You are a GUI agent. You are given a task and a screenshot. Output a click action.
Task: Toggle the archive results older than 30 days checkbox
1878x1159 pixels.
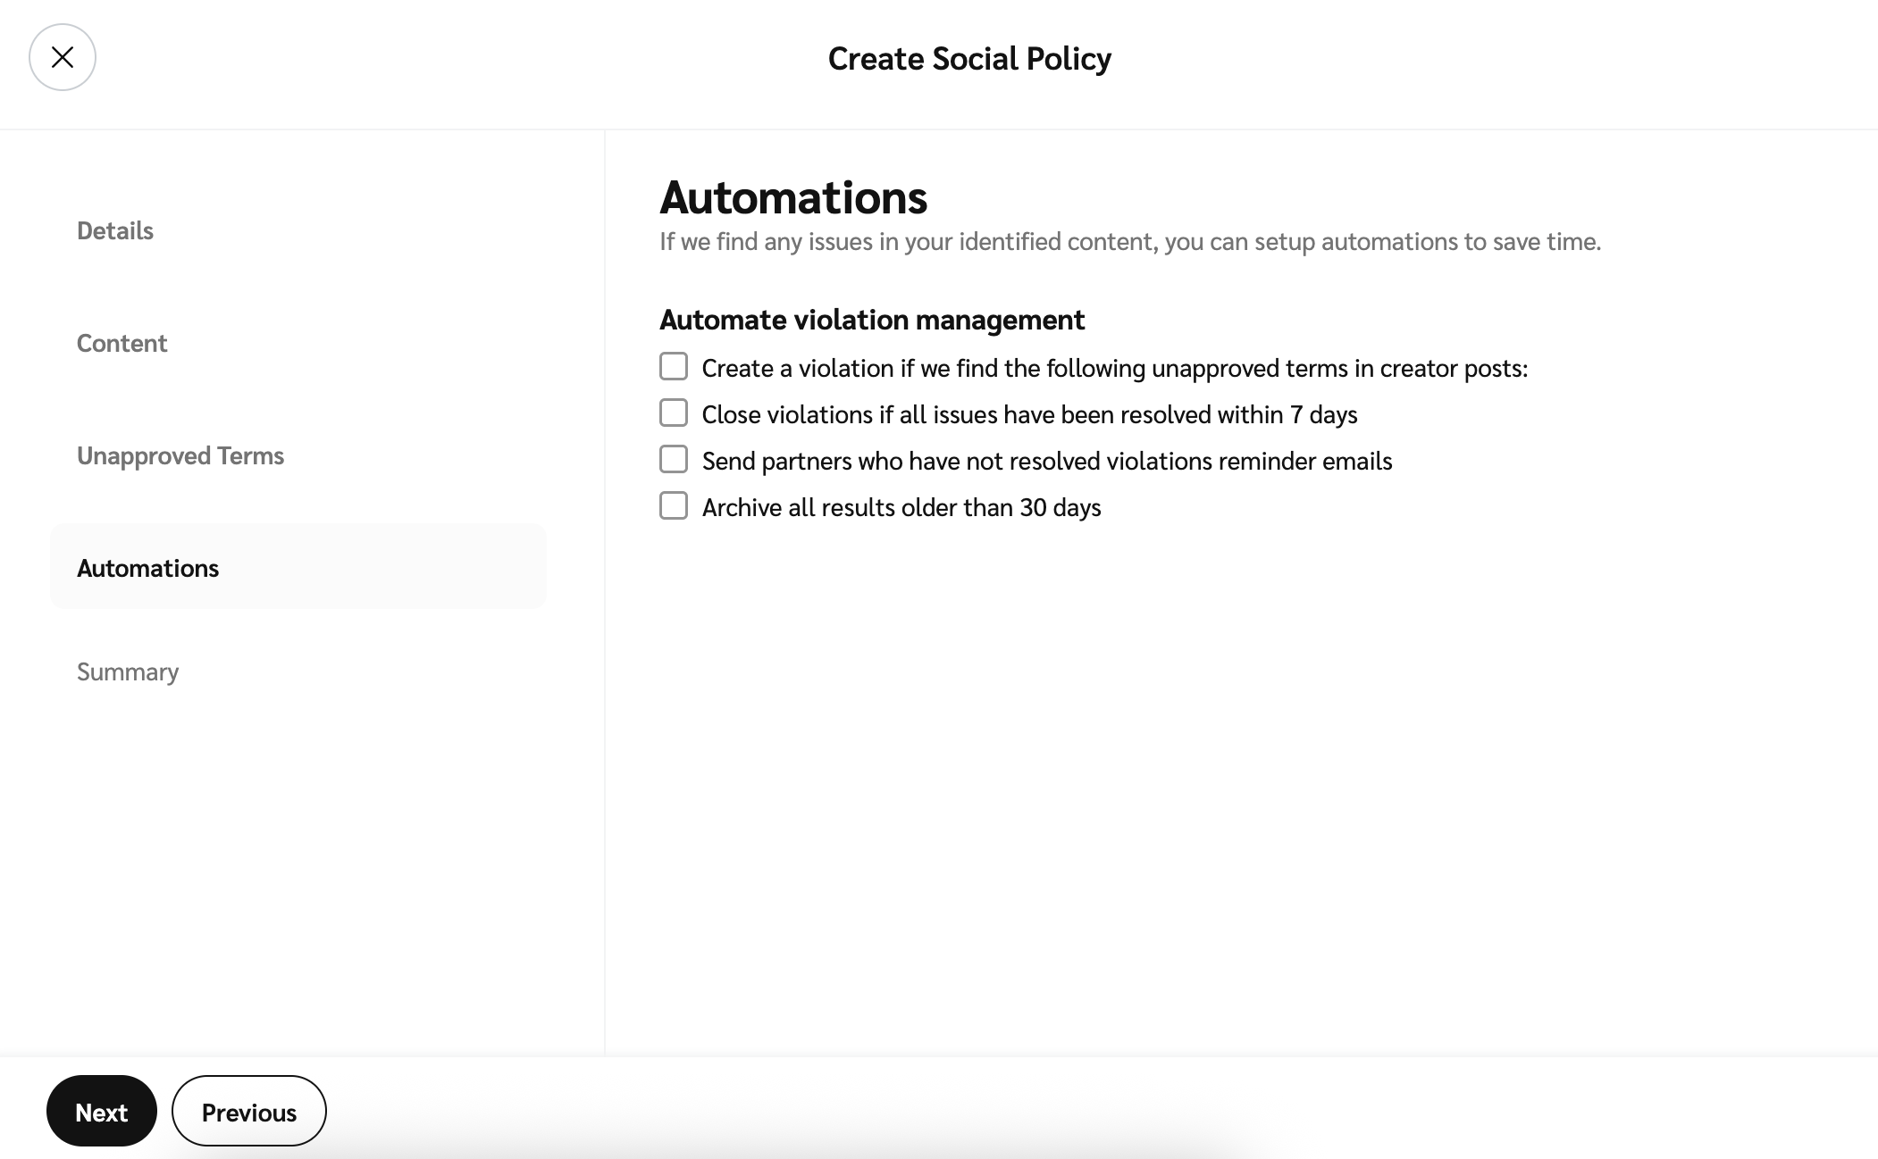(x=674, y=506)
